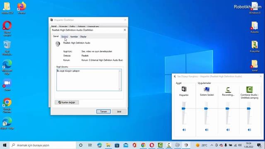Adjust the Camtasia Studio volume slider
Screen dimensions: 265x149
[x=248, y=108]
